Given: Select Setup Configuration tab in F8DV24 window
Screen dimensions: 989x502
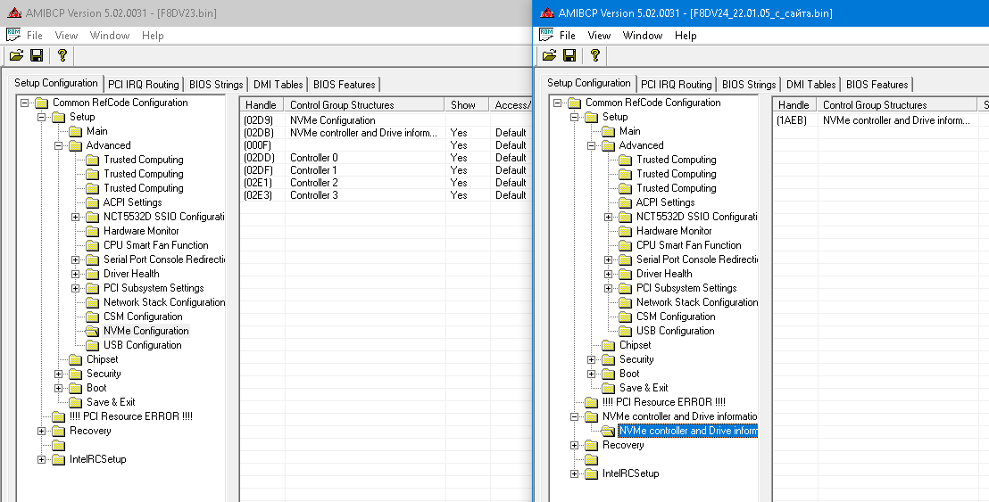Looking at the screenshot, I should [589, 83].
